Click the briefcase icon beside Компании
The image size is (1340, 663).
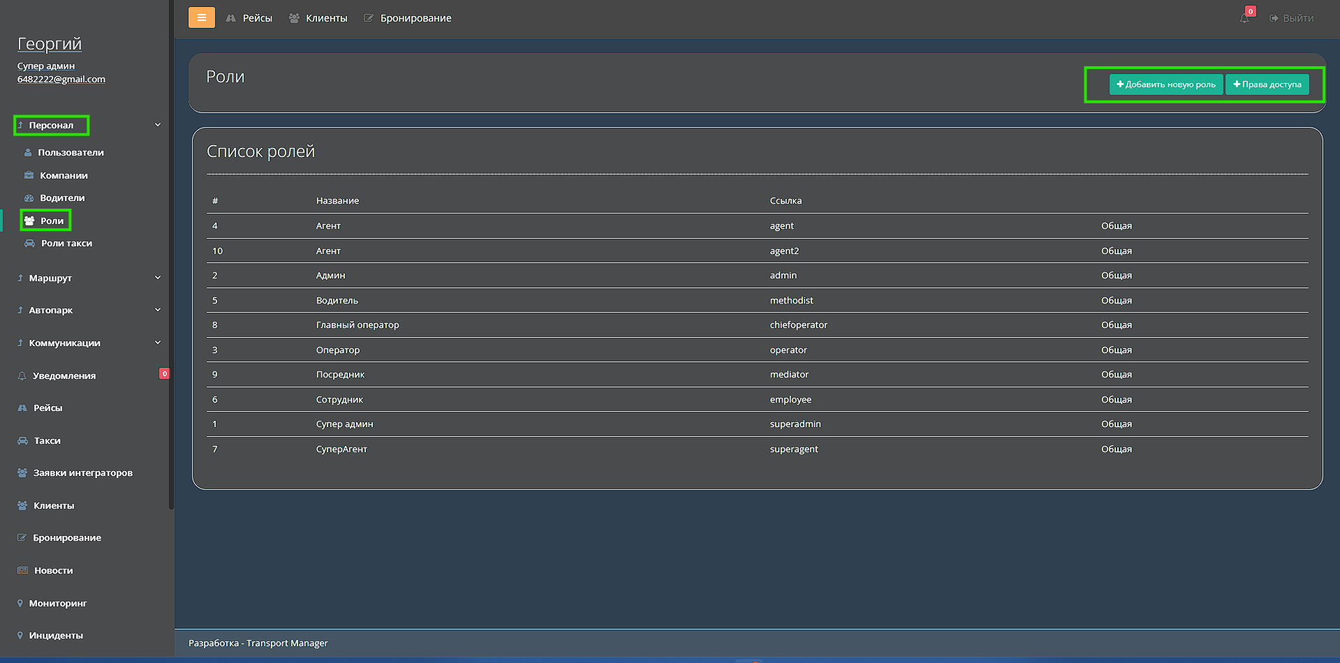point(29,175)
